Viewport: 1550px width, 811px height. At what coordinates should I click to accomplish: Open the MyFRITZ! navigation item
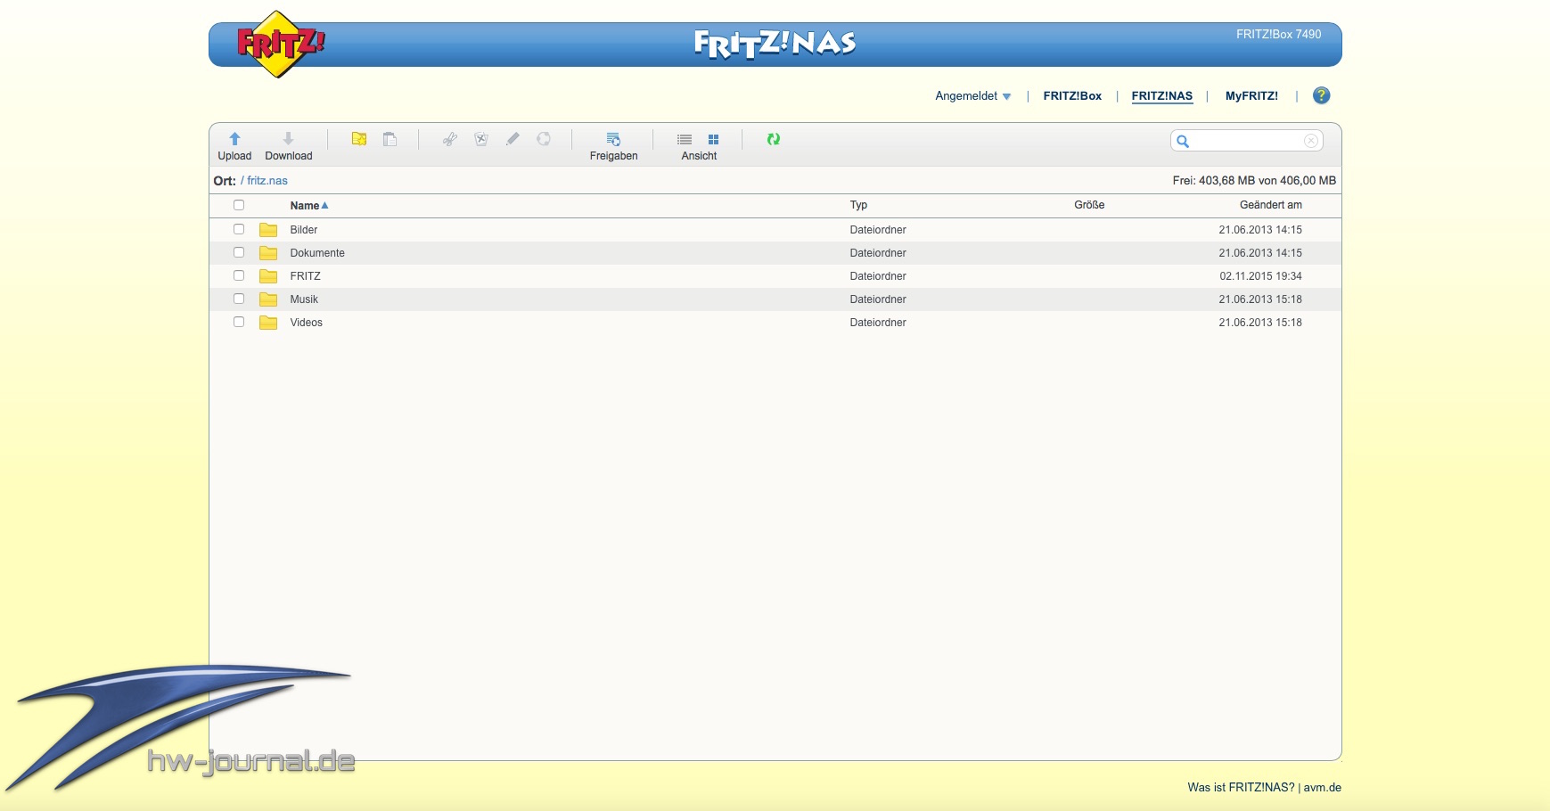pyautogui.click(x=1251, y=96)
